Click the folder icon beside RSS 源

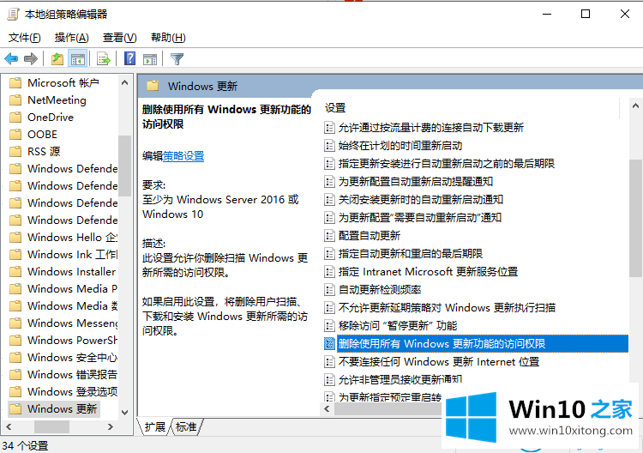(x=15, y=152)
